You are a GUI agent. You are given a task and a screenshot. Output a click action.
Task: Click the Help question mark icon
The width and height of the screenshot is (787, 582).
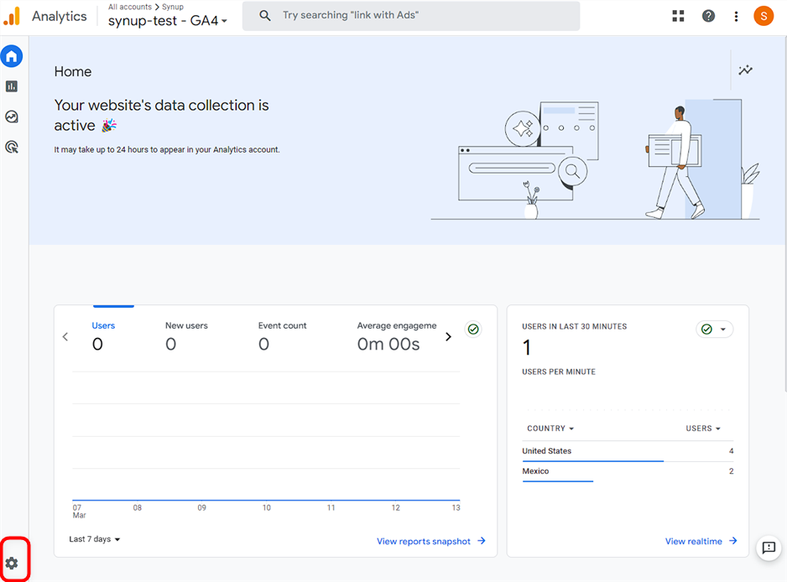pos(709,16)
